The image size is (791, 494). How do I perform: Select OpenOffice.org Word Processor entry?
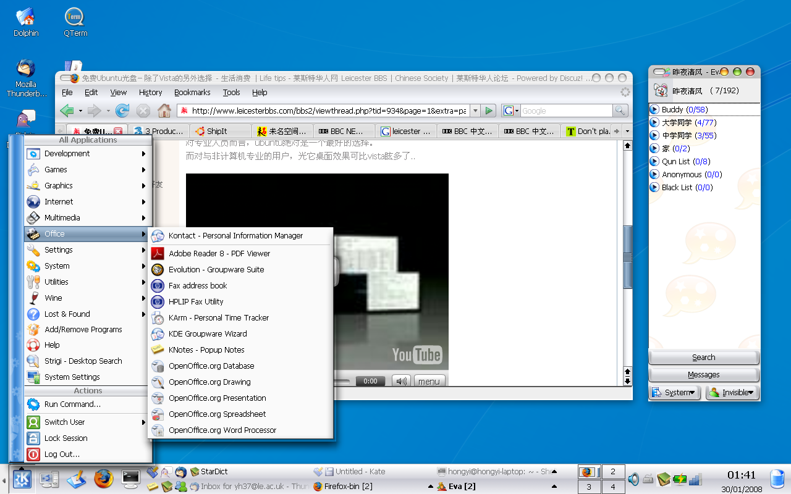(240, 430)
